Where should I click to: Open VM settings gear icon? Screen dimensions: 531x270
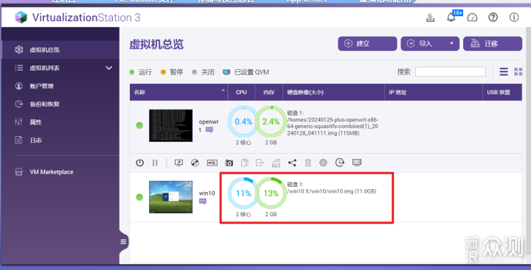tap(324, 163)
